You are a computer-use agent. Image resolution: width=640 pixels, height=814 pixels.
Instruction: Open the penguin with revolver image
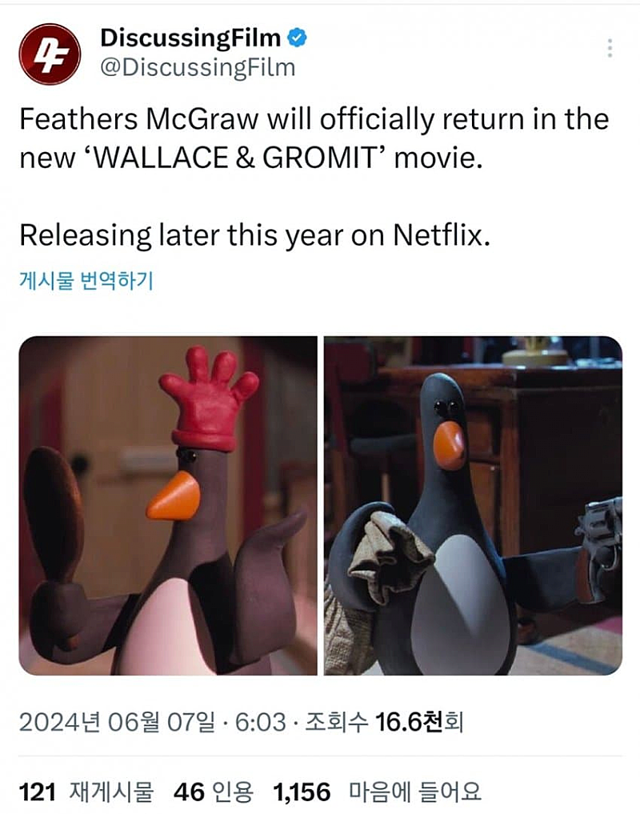click(473, 506)
